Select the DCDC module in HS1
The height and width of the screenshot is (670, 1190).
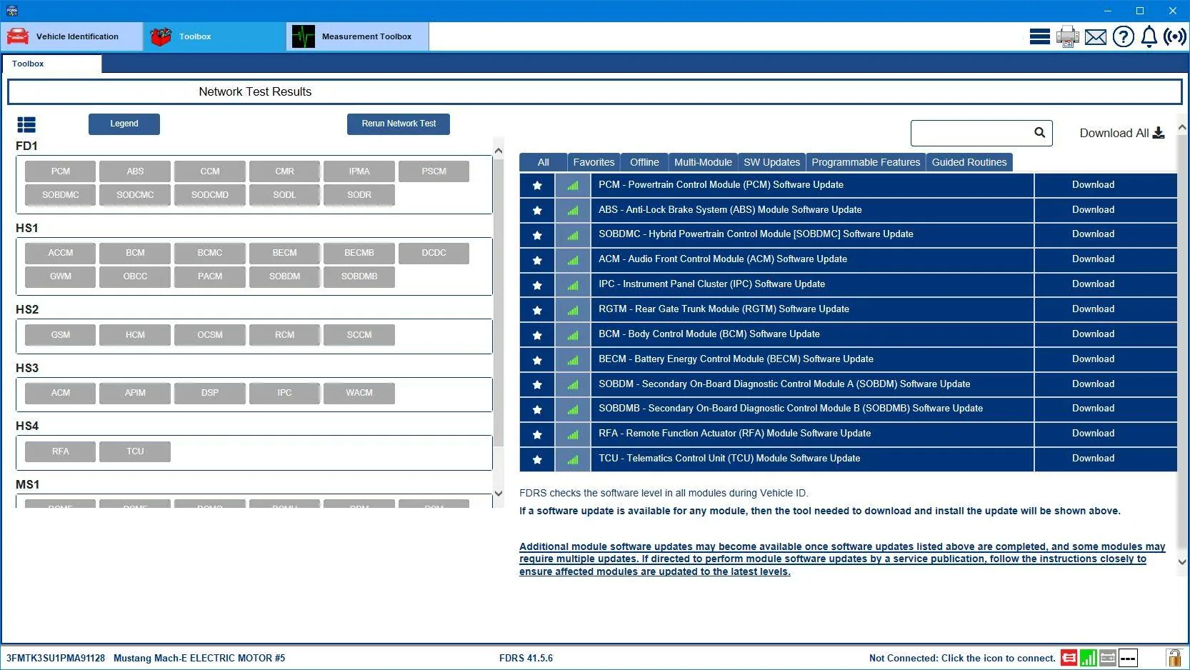point(434,253)
